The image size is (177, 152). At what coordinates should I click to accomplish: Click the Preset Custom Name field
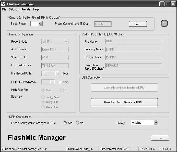(103, 24)
